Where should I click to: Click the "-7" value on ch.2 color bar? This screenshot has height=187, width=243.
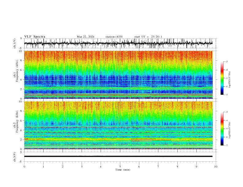click(226, 145)
